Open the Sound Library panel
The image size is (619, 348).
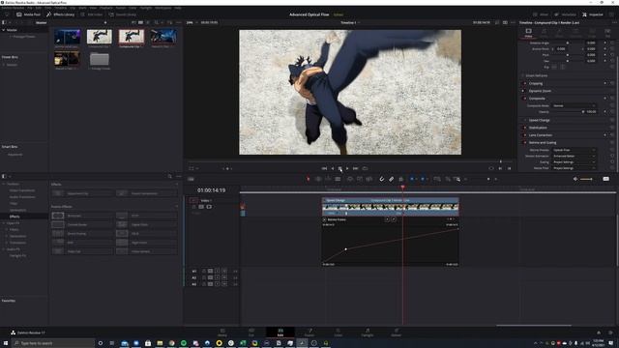pos(123,14)
